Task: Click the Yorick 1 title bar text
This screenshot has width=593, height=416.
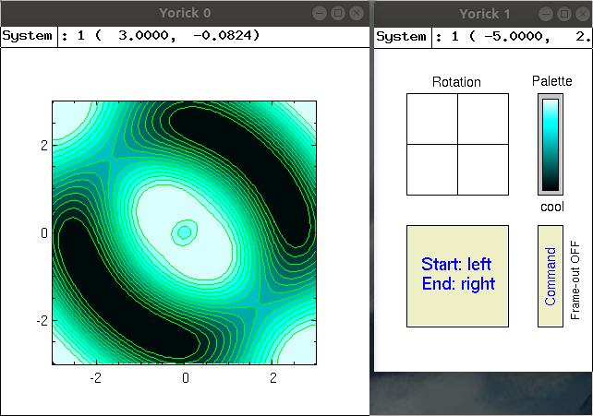Action: 485,15
